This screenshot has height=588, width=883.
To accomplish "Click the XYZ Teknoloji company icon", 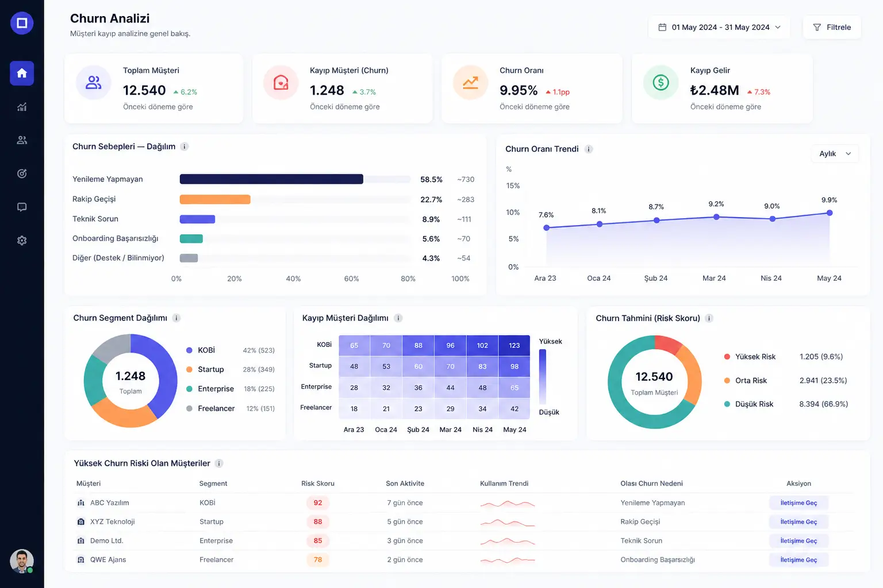I will coord(81,522).
